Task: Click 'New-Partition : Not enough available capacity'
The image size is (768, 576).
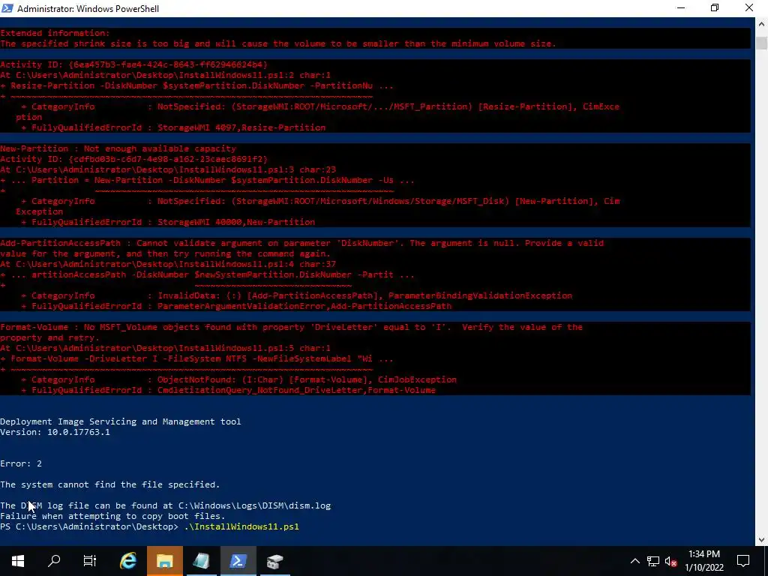Action: (x=118, y=148)
